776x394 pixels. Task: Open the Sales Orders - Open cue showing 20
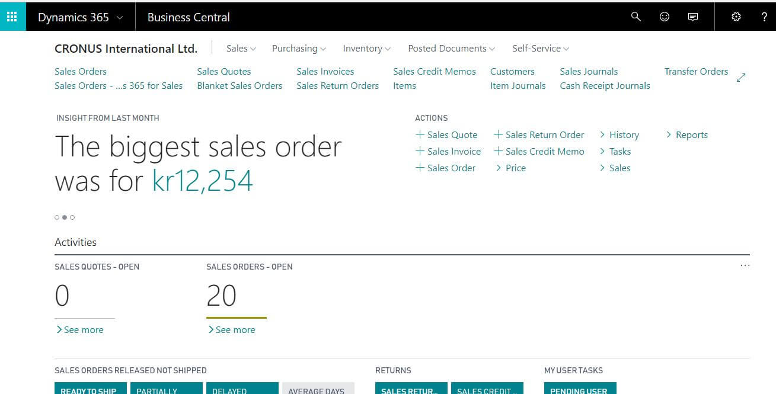pos(222,296)
